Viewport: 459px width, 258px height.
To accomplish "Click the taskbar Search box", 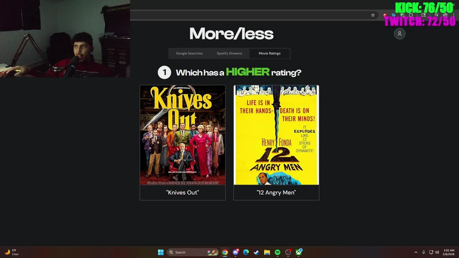I will tap(193, 252).
